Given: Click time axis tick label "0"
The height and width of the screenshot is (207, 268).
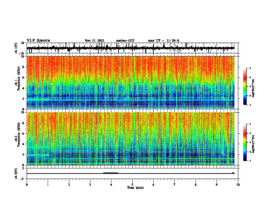Looking at the screenshot, I should 27,185.
